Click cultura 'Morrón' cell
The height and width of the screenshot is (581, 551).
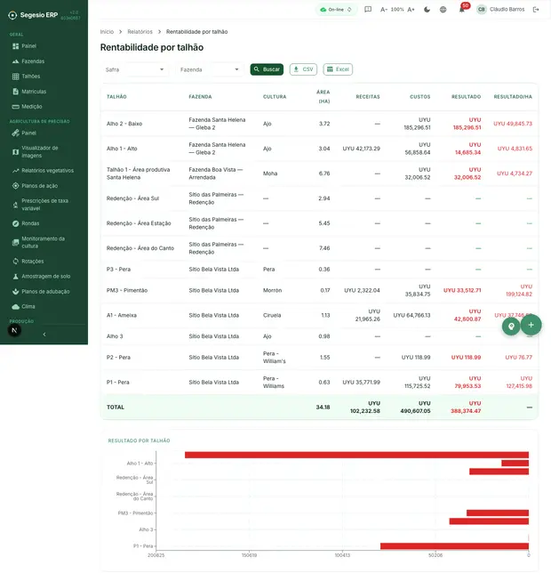[x=272, y=290]
